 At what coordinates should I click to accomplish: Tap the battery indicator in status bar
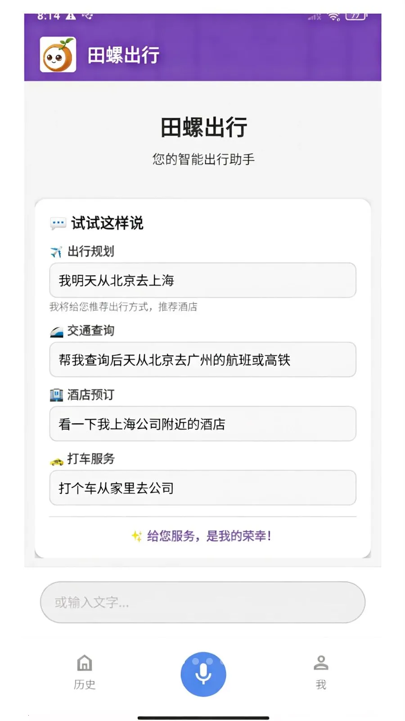pos(355,17)
